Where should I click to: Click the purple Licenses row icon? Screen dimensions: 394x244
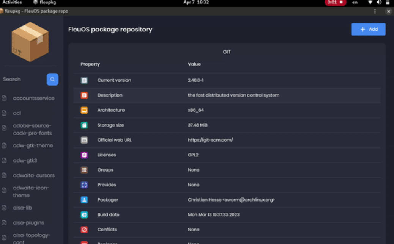click(84, 155)
